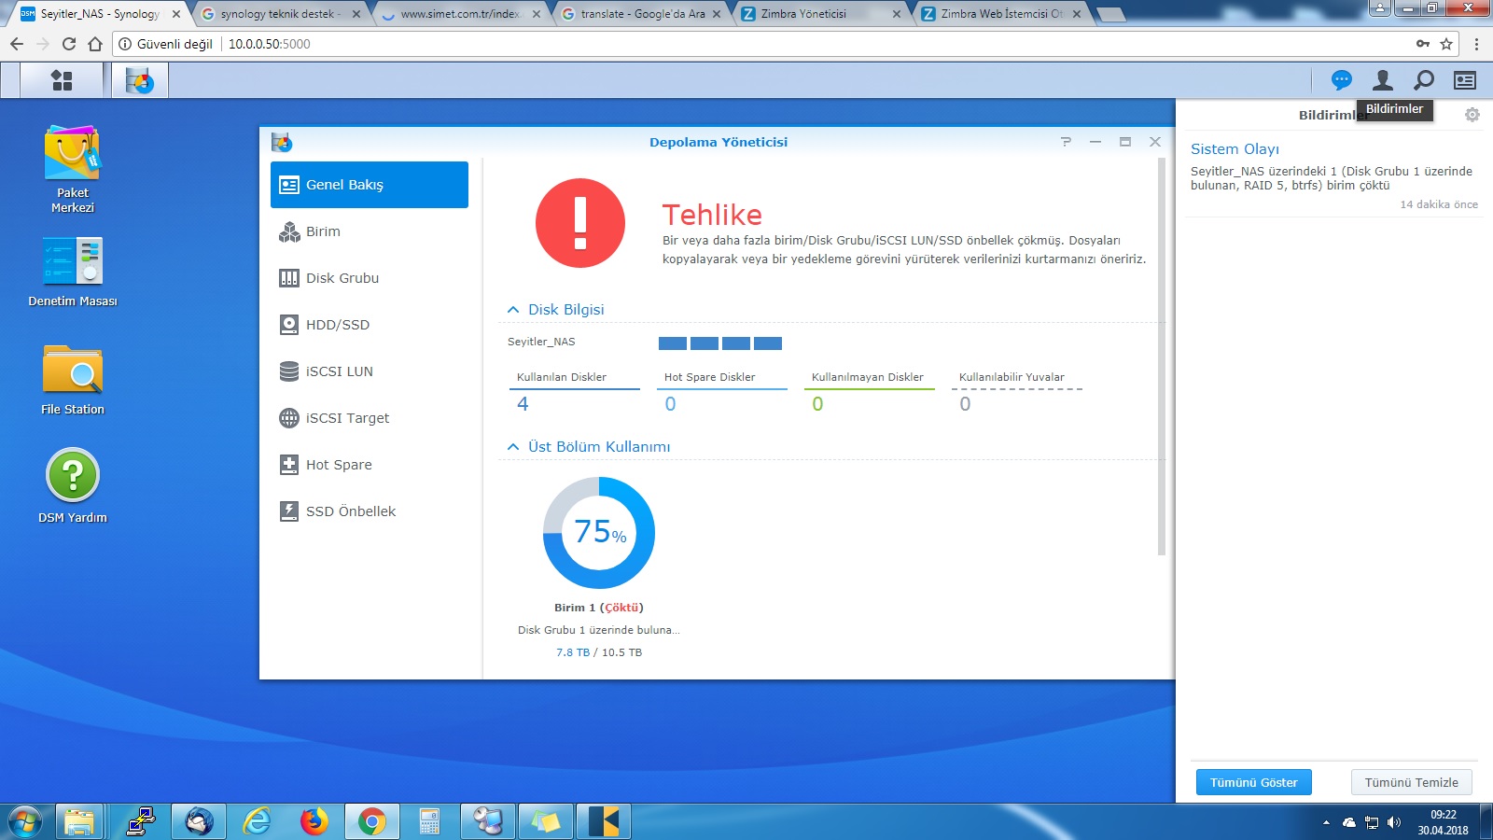1493x840 pixels.
Task: Select Birim in the sidebar
Action: pos(323,231)
